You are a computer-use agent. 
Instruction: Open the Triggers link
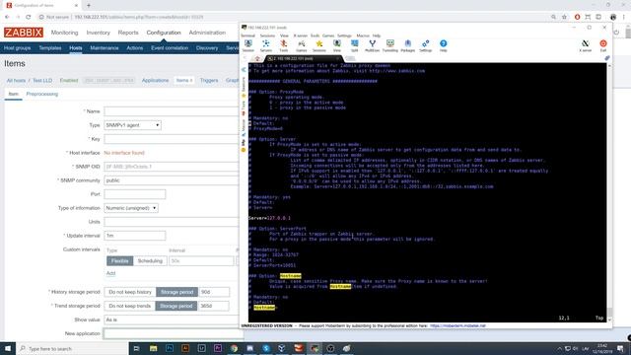tap(209, 81)
